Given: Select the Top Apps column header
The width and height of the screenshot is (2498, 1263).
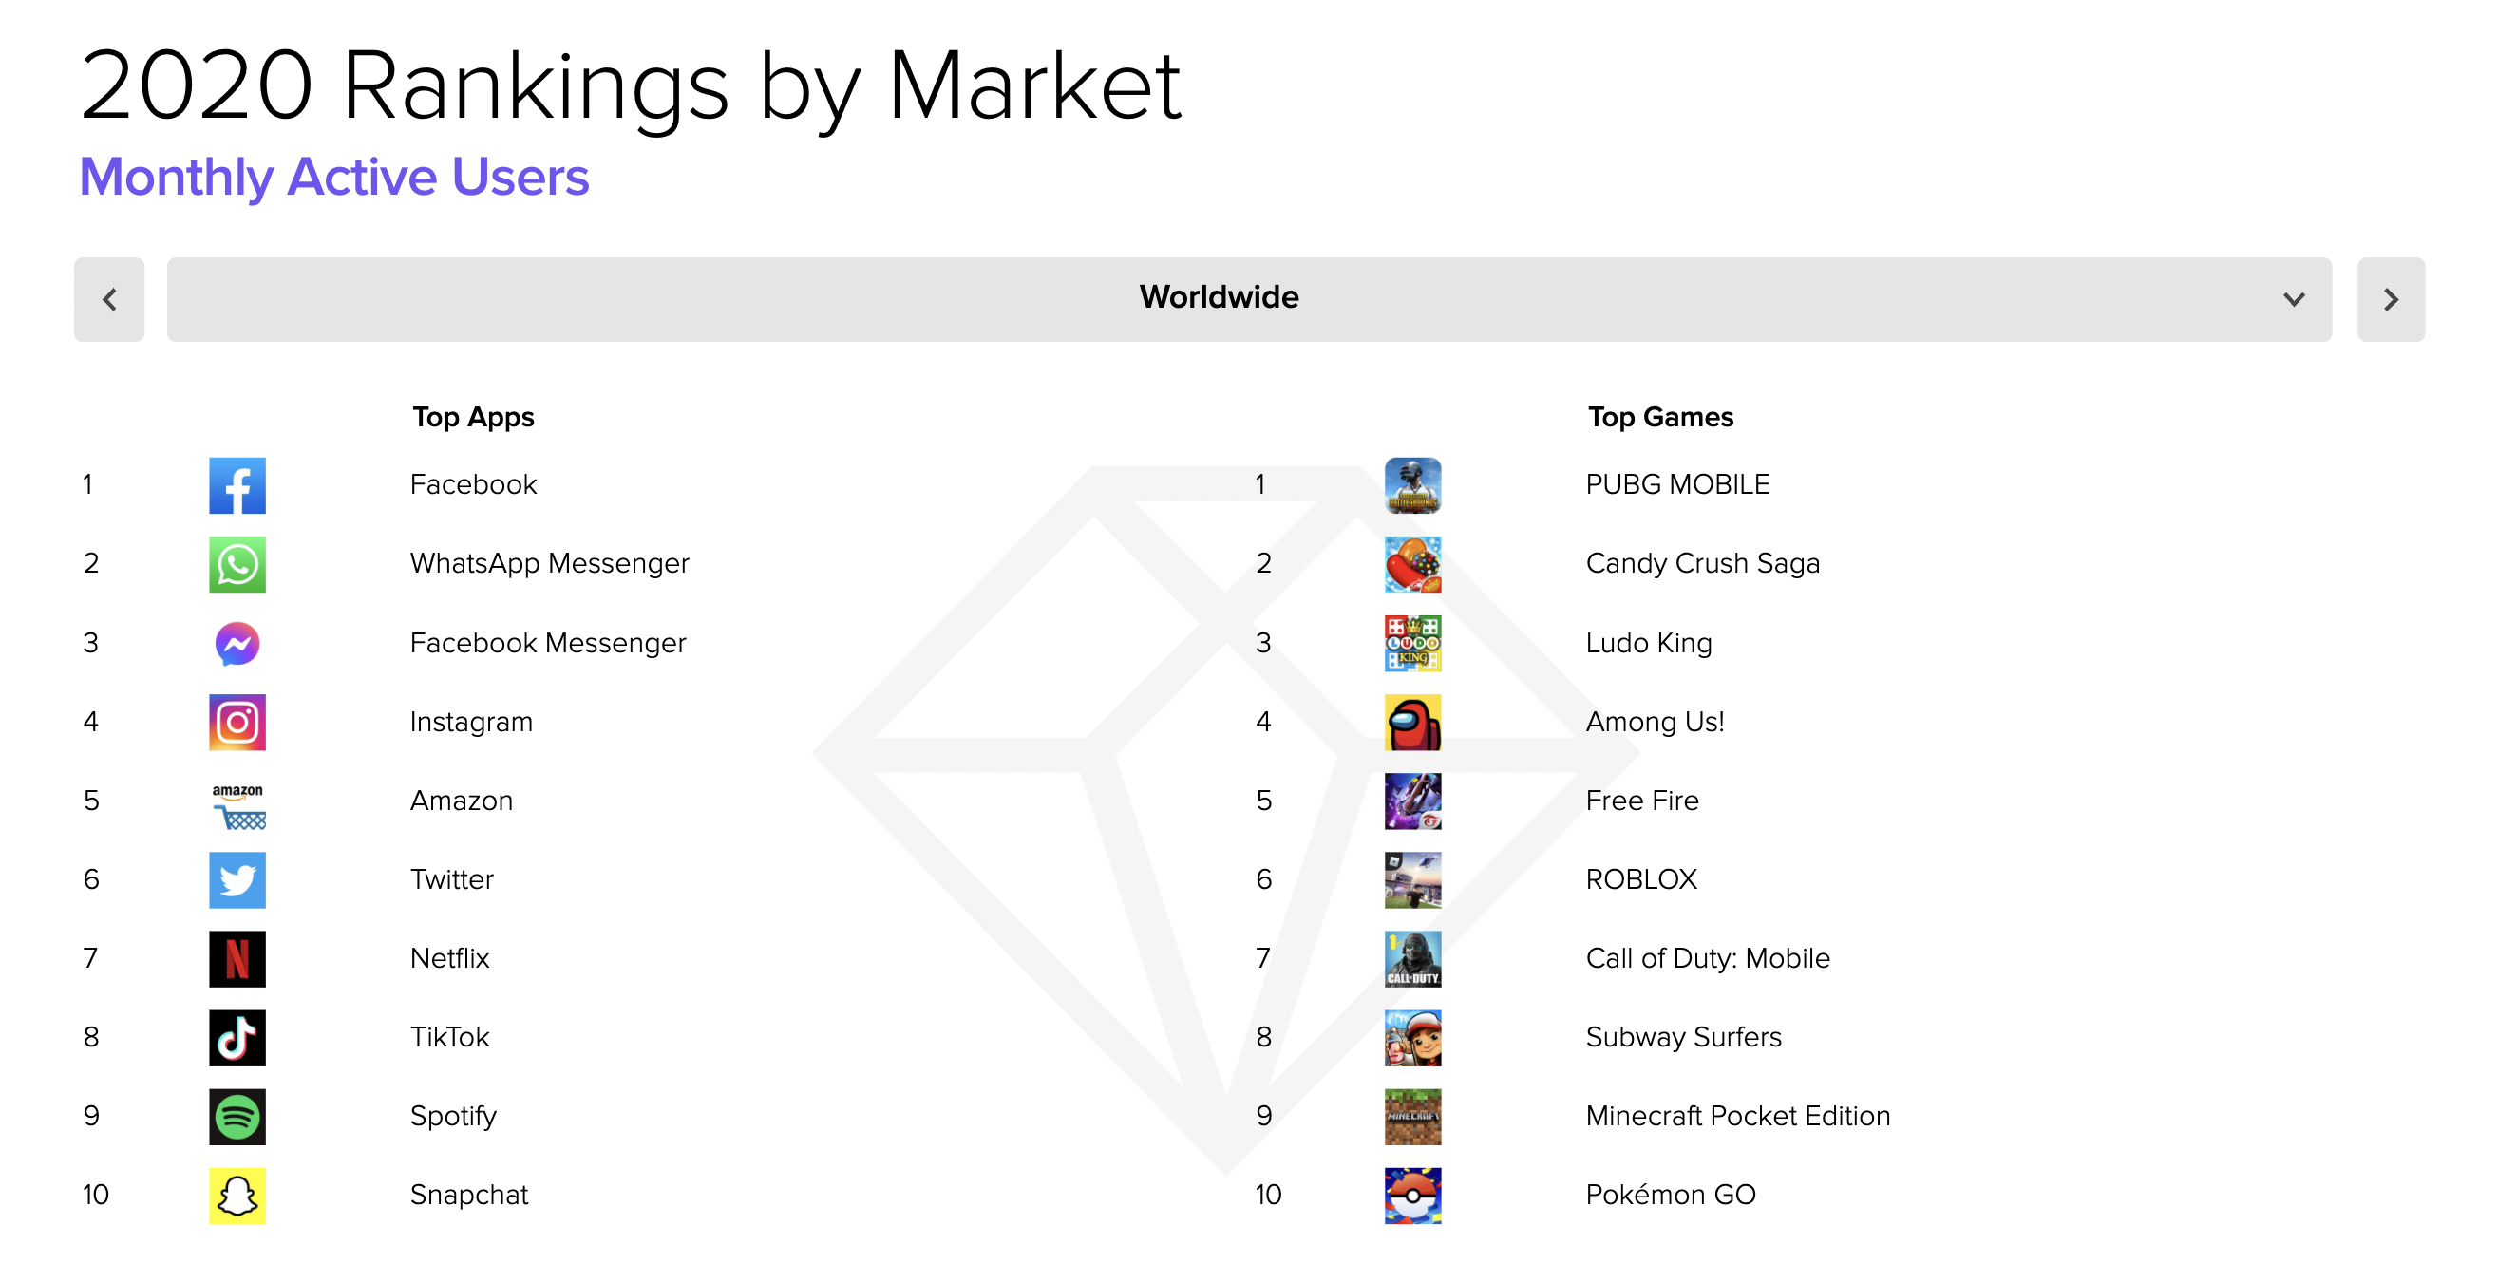Looking at the screenshot, I should (473, 417).
